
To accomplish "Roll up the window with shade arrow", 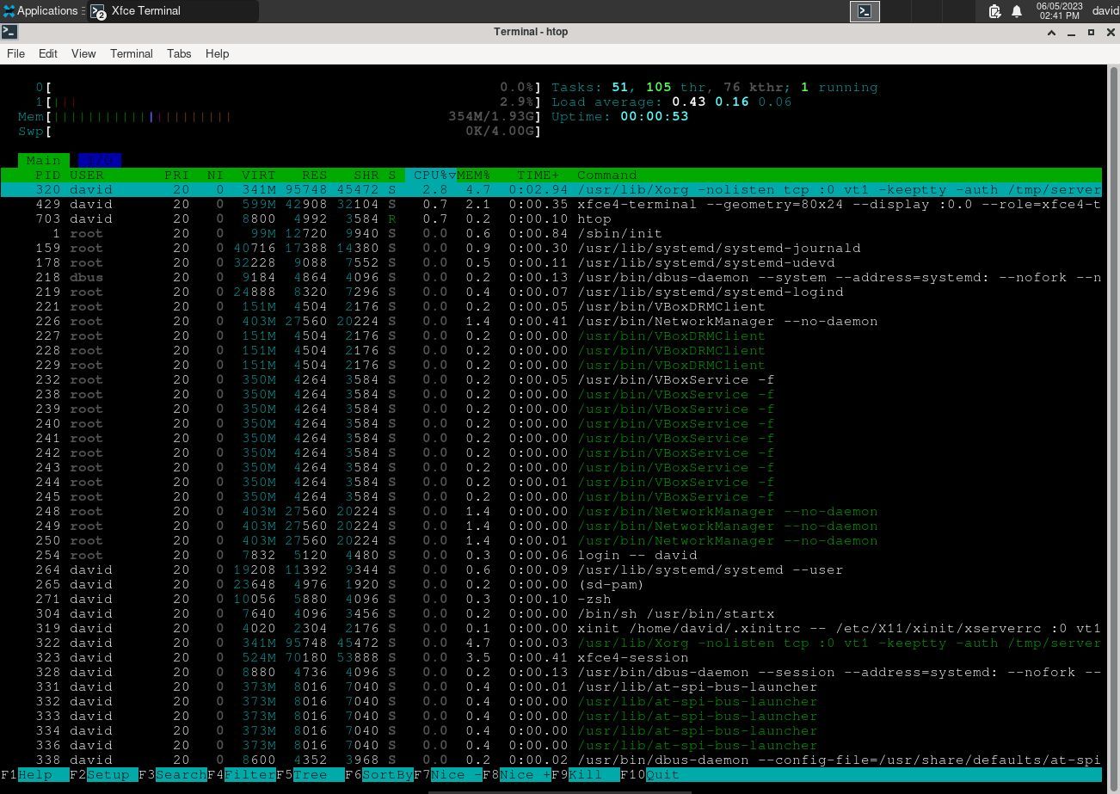I will pos(1051,33).
